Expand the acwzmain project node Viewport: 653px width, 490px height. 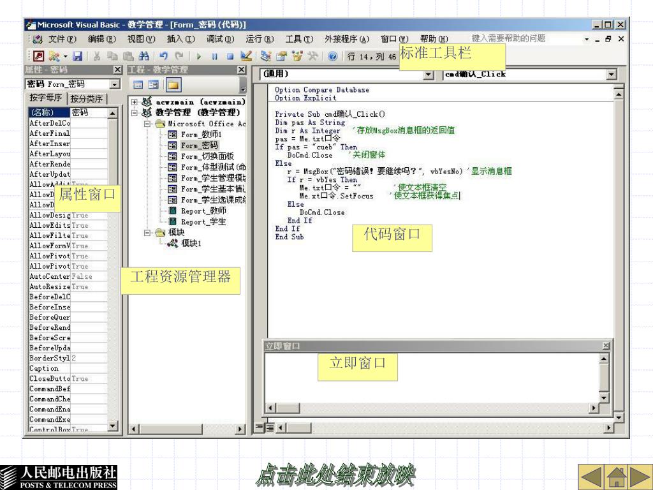tap(134, 101)
